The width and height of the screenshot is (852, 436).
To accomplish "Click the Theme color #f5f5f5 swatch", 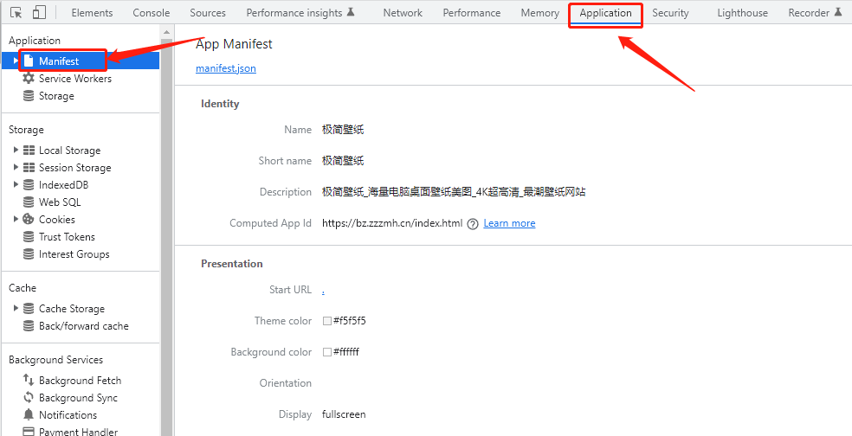I will [327, 321].
